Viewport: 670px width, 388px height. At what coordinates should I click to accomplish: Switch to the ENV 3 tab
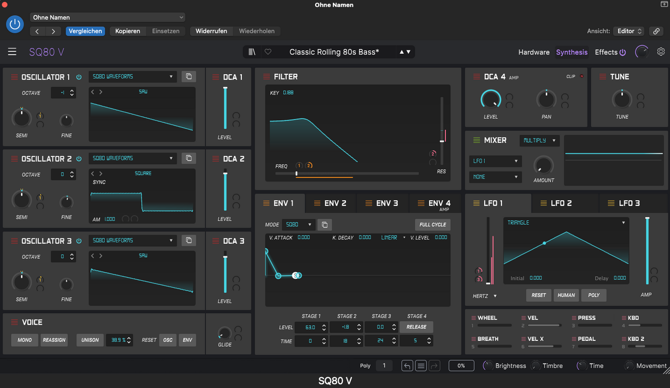point(382,203)
